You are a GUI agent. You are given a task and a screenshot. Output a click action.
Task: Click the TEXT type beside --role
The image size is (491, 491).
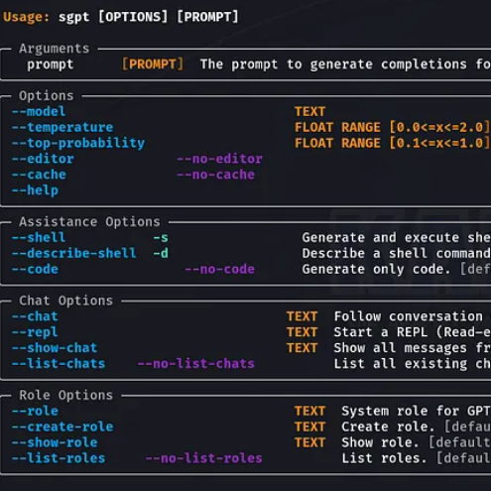tap(310, 411)
